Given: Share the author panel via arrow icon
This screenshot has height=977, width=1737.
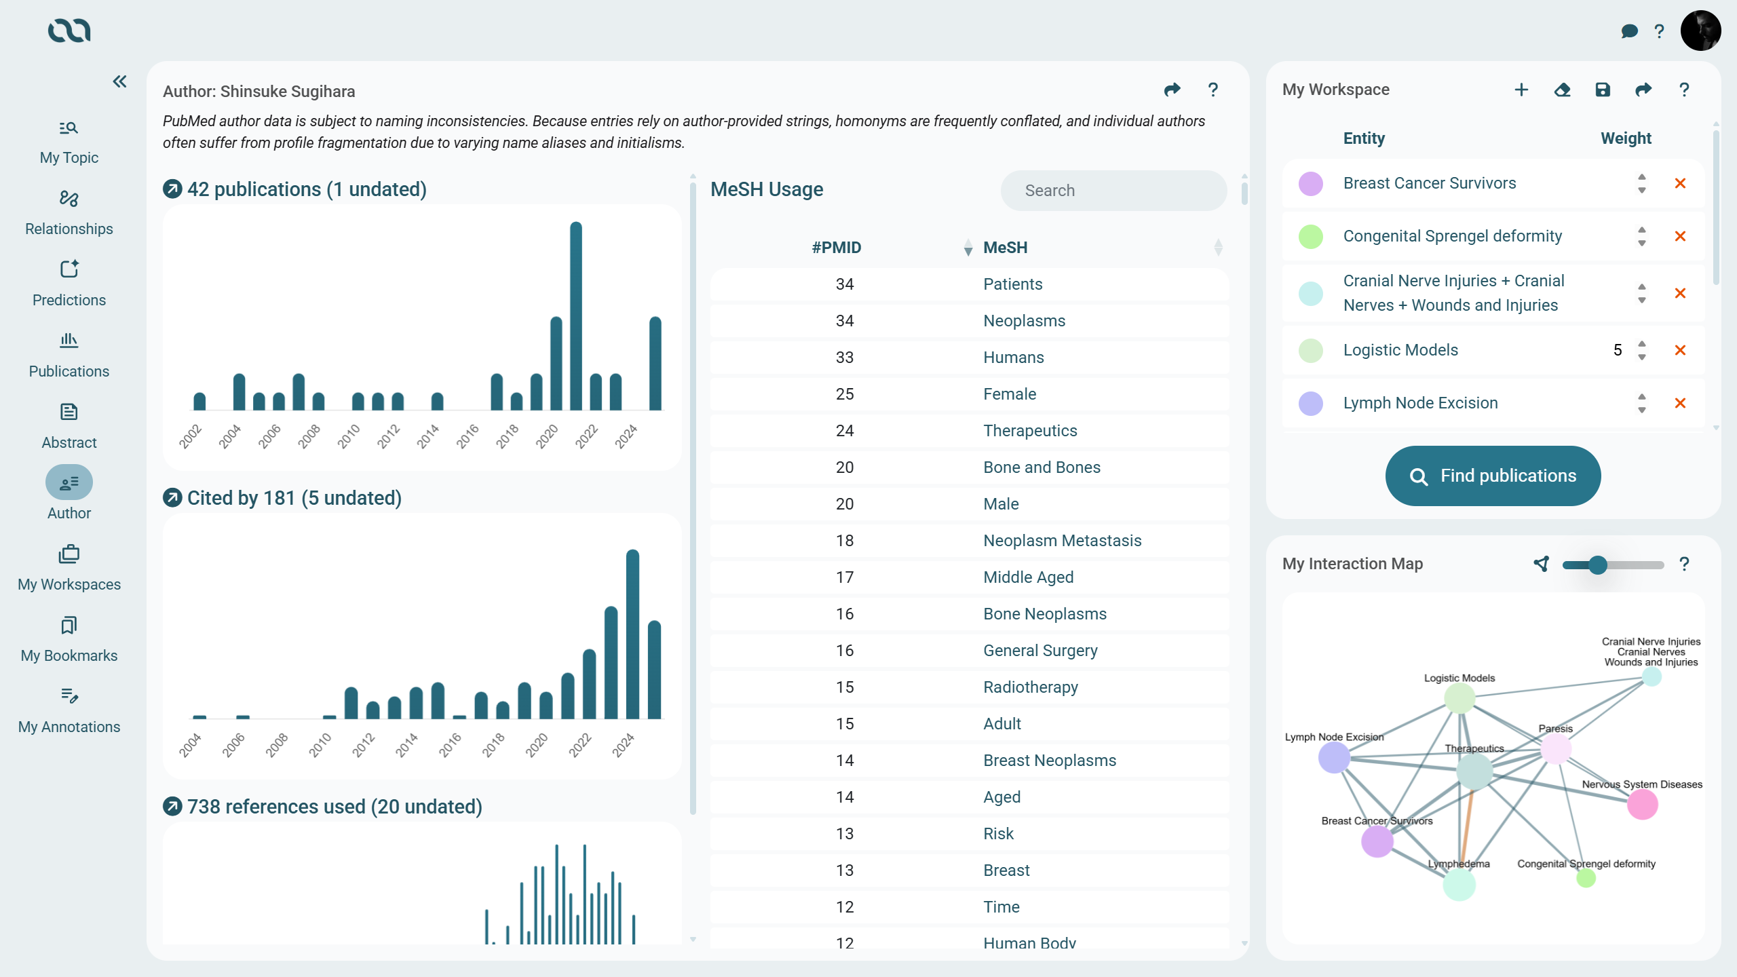Looking at the screenshot, I should click(1172, 90).
